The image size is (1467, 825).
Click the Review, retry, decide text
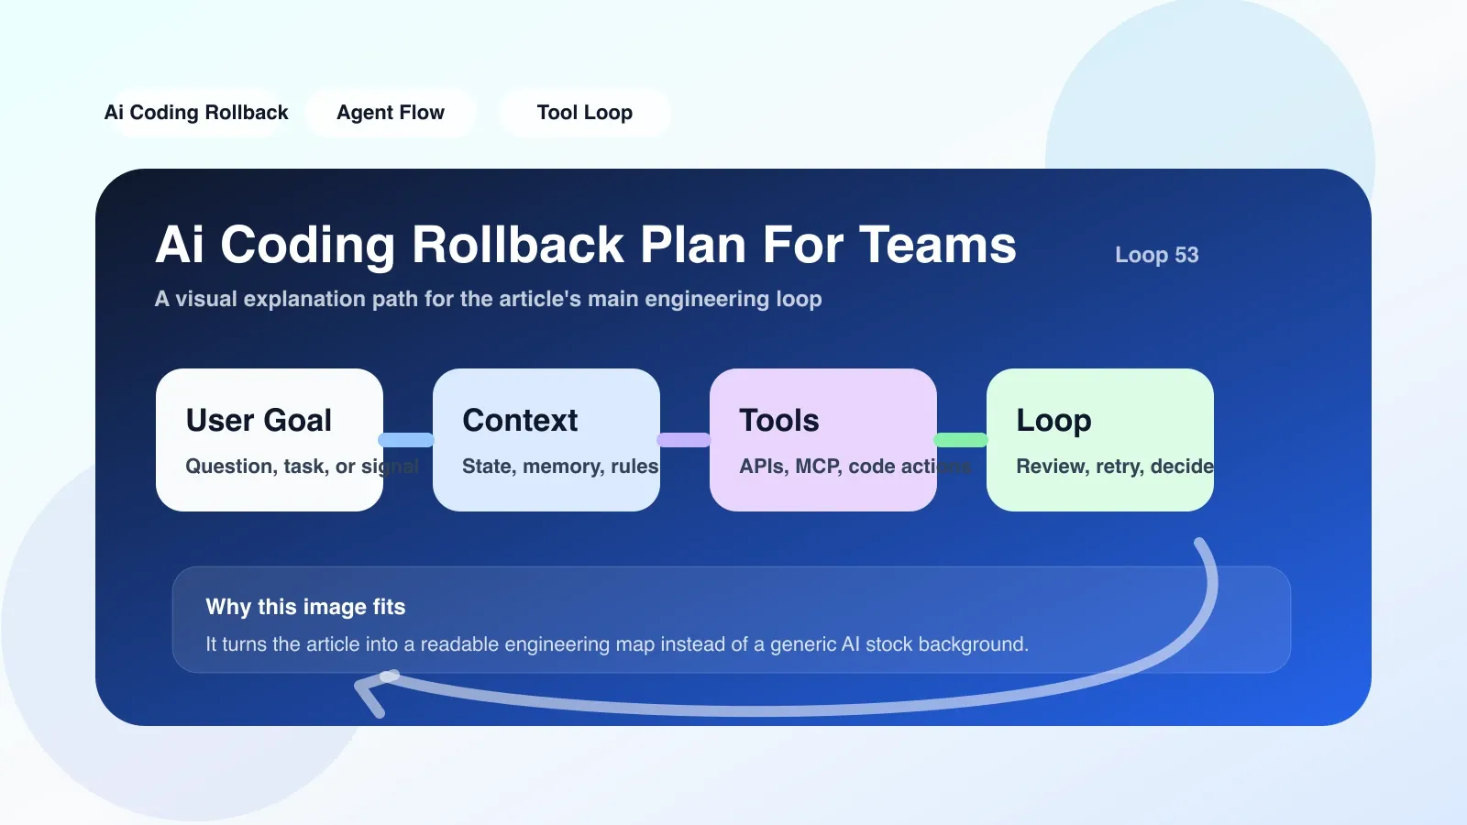click(x=1115, y=467)
